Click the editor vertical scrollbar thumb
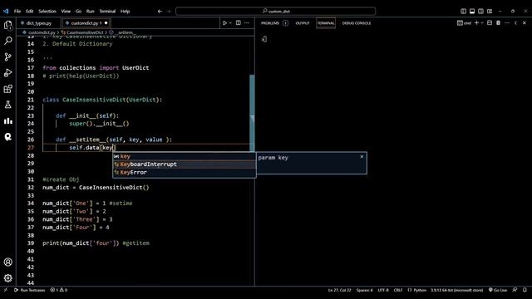Image resolution: width=532 pixels, height=299 pixels. 252,113
